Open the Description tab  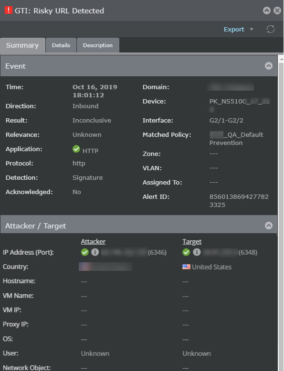(98, 45)
